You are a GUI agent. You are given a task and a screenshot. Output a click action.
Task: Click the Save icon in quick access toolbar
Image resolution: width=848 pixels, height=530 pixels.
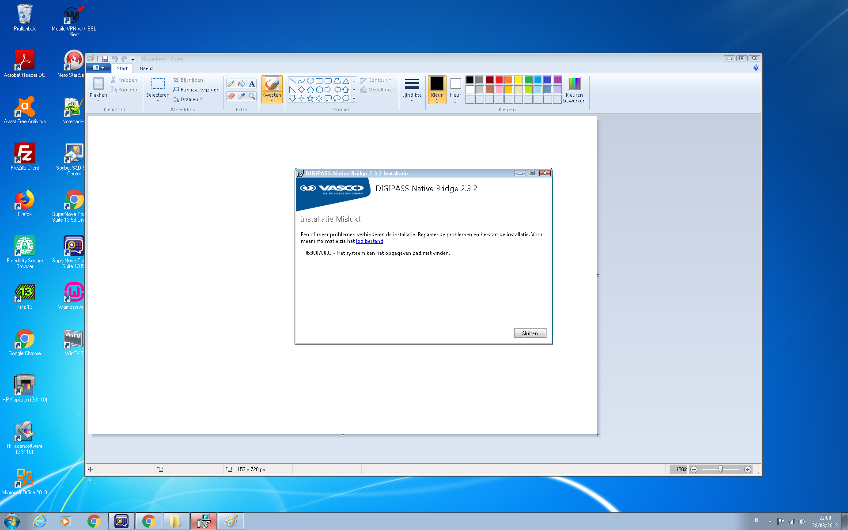(x=105, y=59)
